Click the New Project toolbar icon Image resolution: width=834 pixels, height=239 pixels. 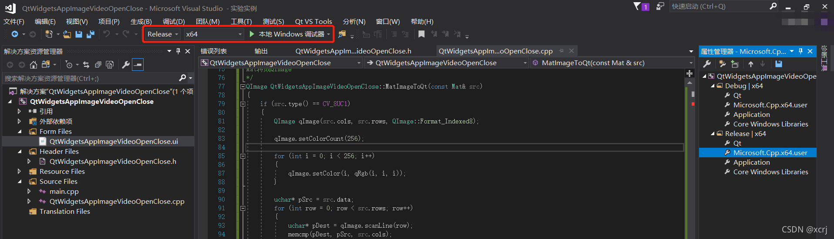(x=49, y=34)
